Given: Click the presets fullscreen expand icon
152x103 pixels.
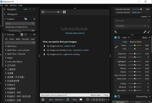Looking at the screenshot, I should pos(26,35).
